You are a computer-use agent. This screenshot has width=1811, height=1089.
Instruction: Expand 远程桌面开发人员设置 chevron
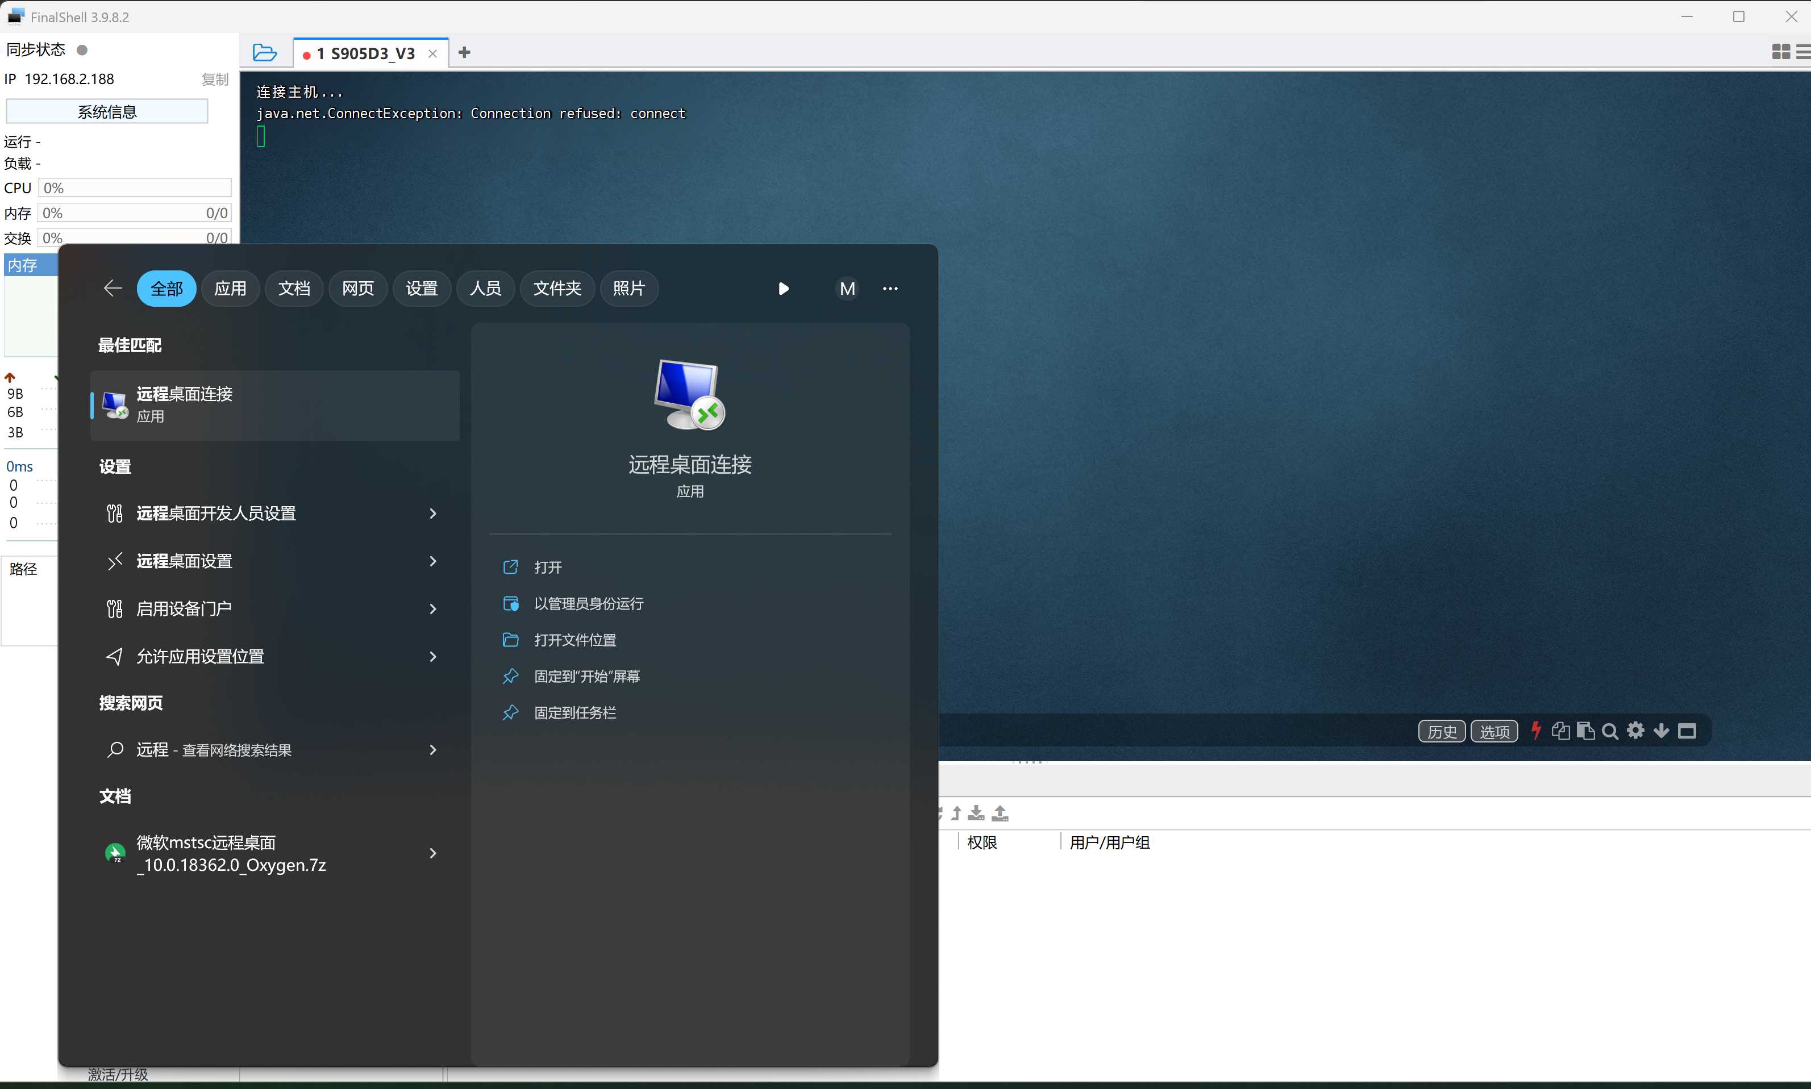coord(433,514)
